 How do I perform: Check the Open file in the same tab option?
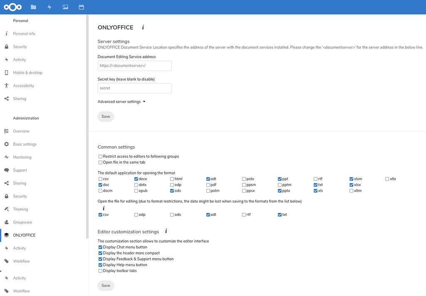point(100,162)
